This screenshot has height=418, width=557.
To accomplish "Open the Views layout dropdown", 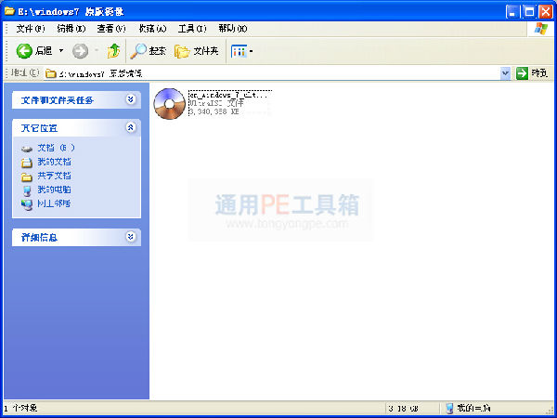I will [242, 51].
